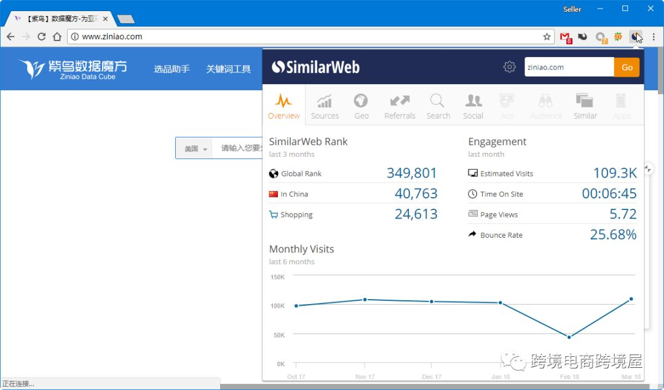Click the Bounce Rate value 25.68%

point(613,235)
